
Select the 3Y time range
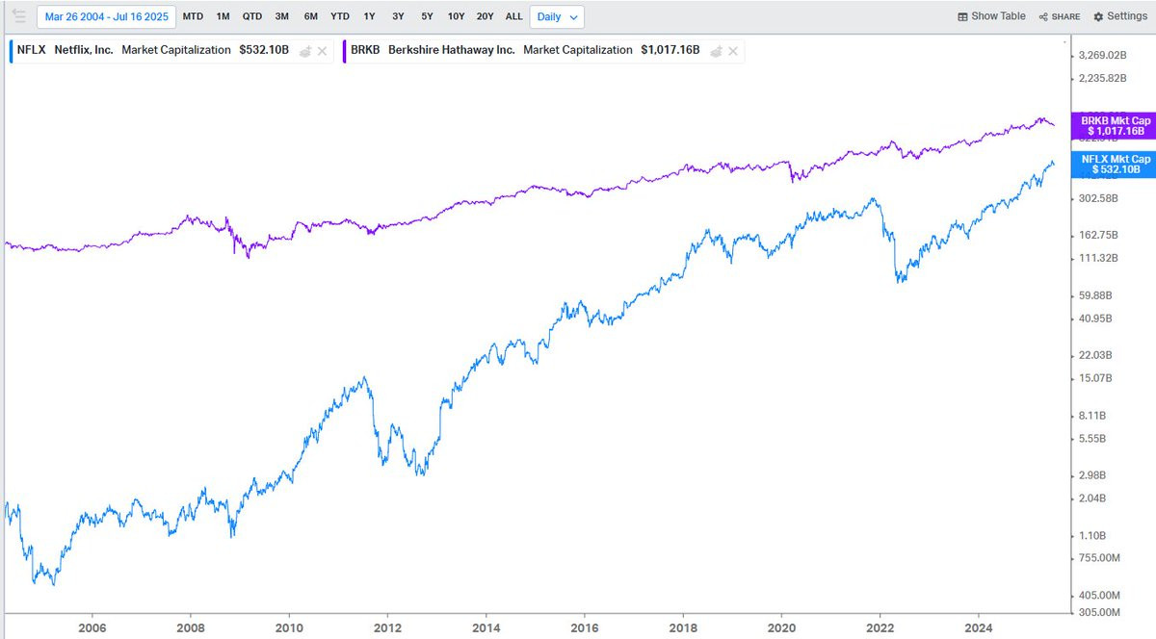coord(399,16)
